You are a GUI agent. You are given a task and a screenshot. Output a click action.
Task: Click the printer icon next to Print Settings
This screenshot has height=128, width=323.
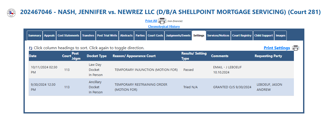296,48
